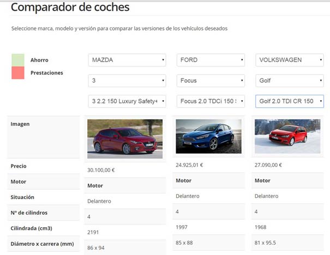Expand the Golf model dropdown
The width and height of the screenshot is (330, 255).
290,81
